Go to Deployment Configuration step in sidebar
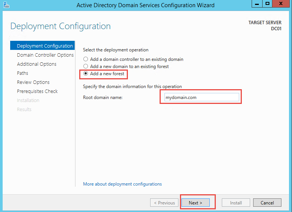Screen dimensions: 292x212 tap(43, 45)
